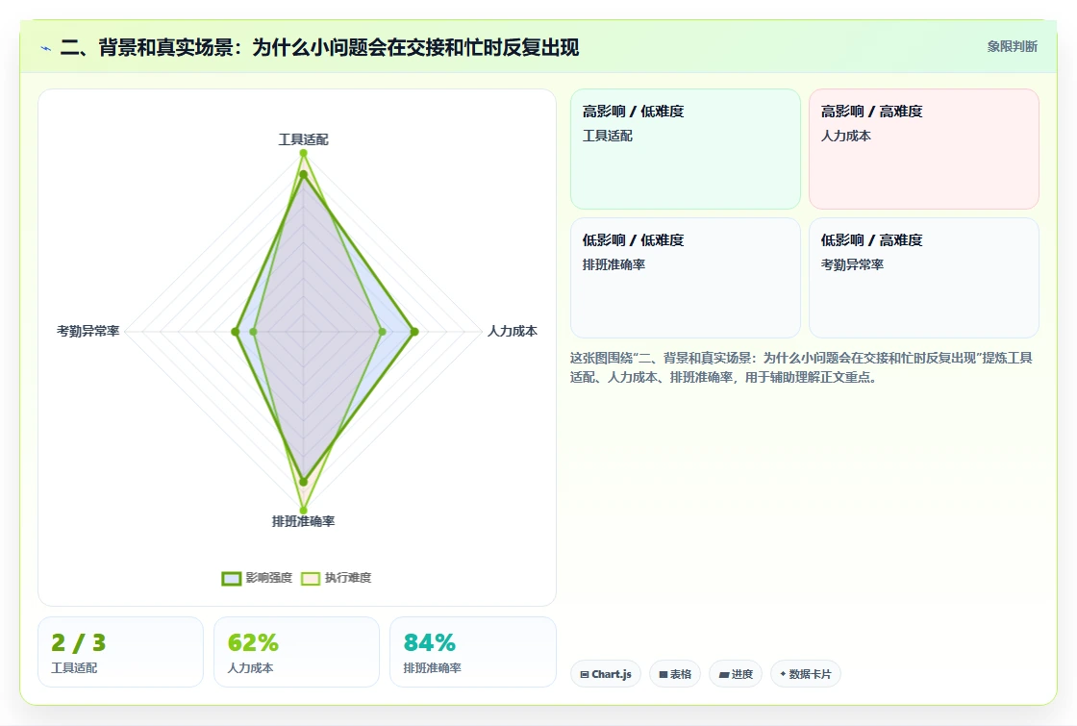This screenshot has width=1077, height=726.
Task: Click the 人力成本 radar axis label
Action: click(513, 331)
